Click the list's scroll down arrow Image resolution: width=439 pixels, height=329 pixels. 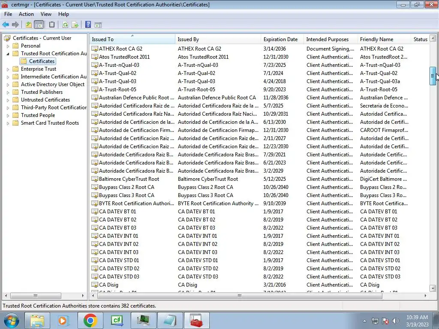click(x=433, y=288)
